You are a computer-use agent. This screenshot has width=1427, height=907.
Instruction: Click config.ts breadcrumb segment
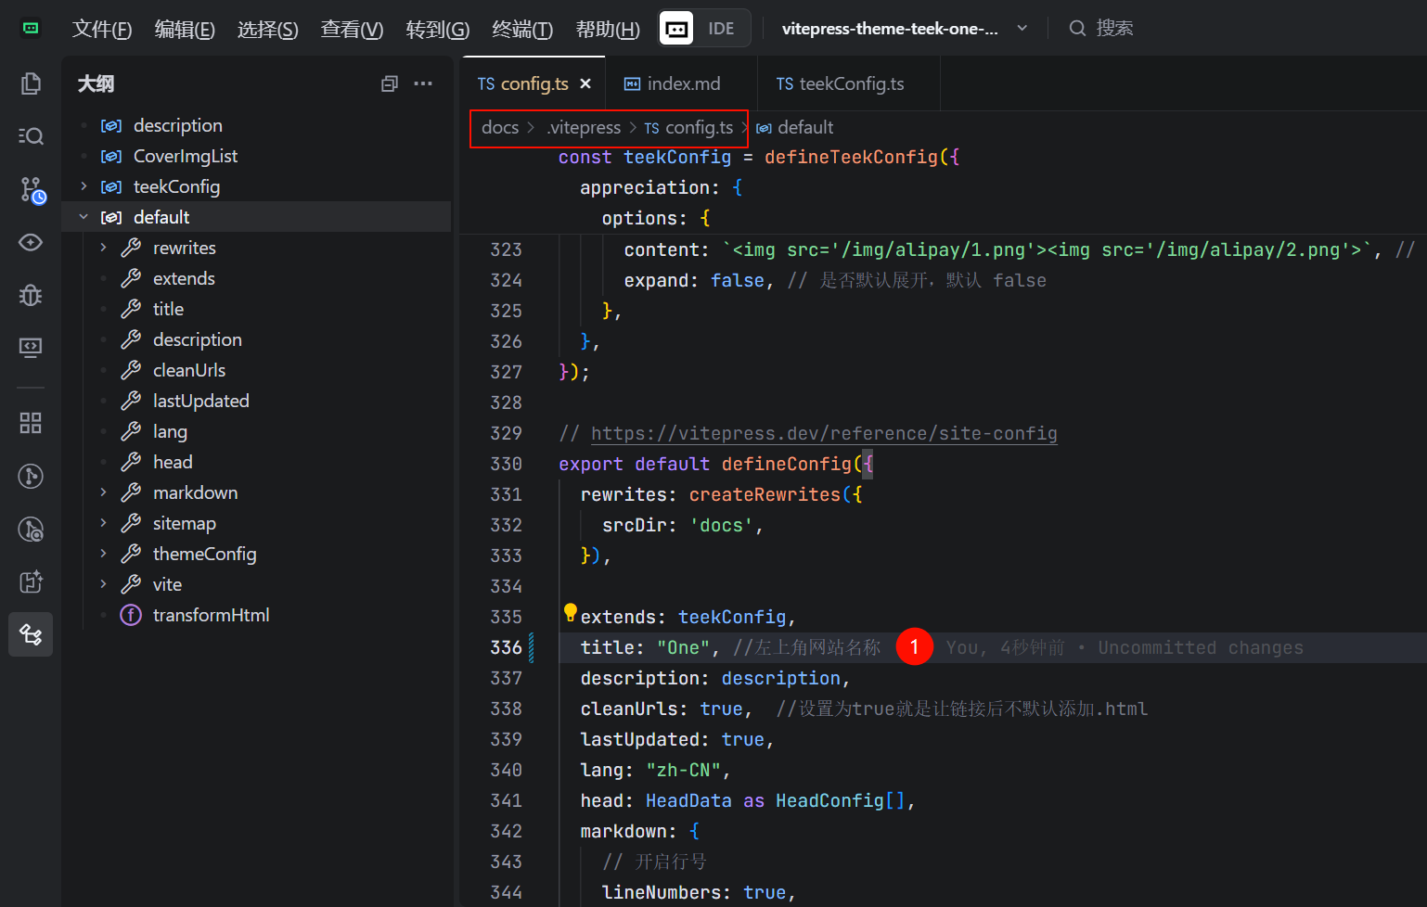pyautogui.click(x=688, y=127)
